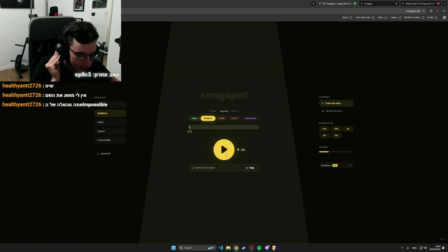448x252 pixels.
Task: Open the apps grid in the bookmarks bar
Action: click(x=444, y=17)
